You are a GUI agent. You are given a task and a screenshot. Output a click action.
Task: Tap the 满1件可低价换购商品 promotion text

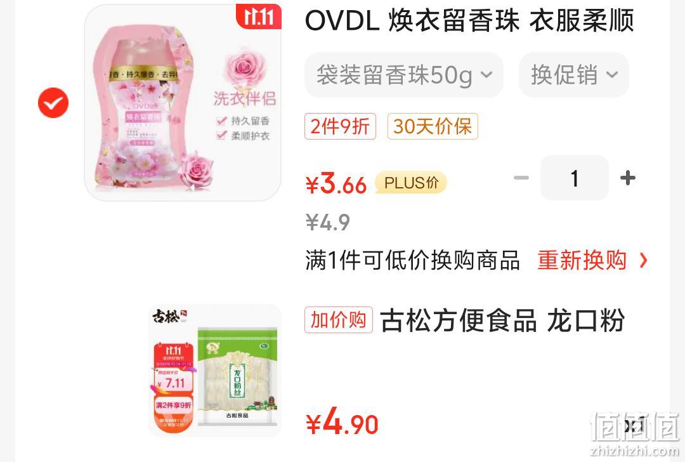coord(412,260)
